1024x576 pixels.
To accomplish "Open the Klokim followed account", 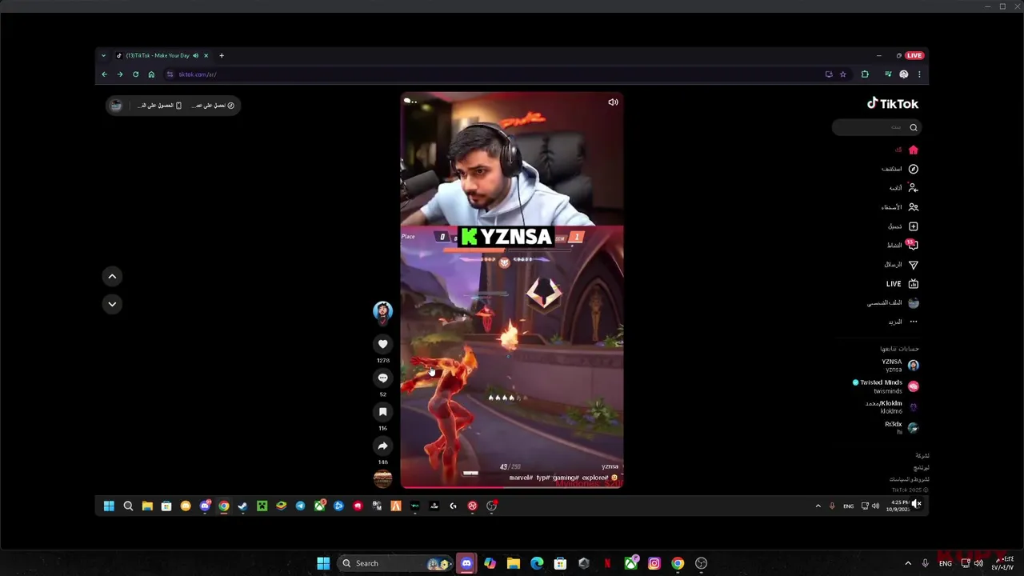I will 891,407.
